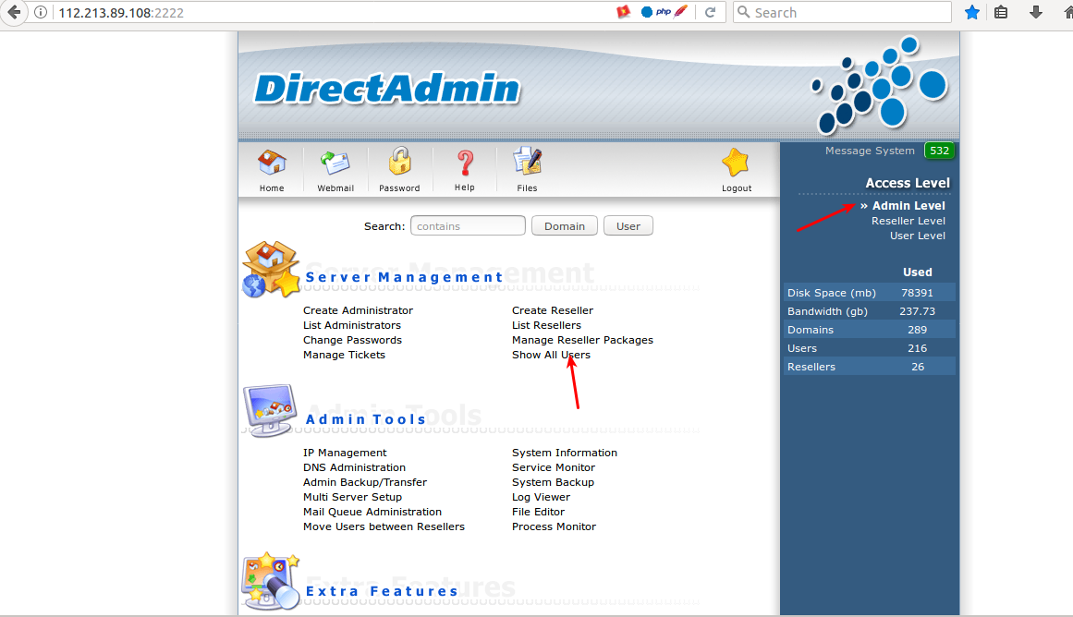
Task: Click the Server Management section icon
Action: [x=271, y=270]
